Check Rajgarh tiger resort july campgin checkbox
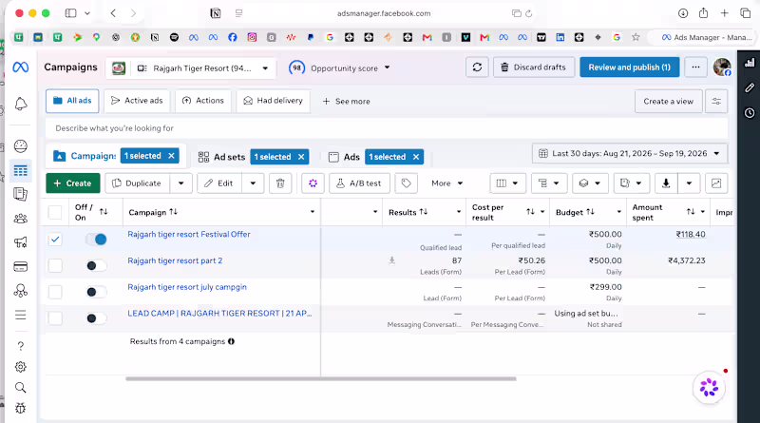The image size is (760, 423). tap(55, 292)
